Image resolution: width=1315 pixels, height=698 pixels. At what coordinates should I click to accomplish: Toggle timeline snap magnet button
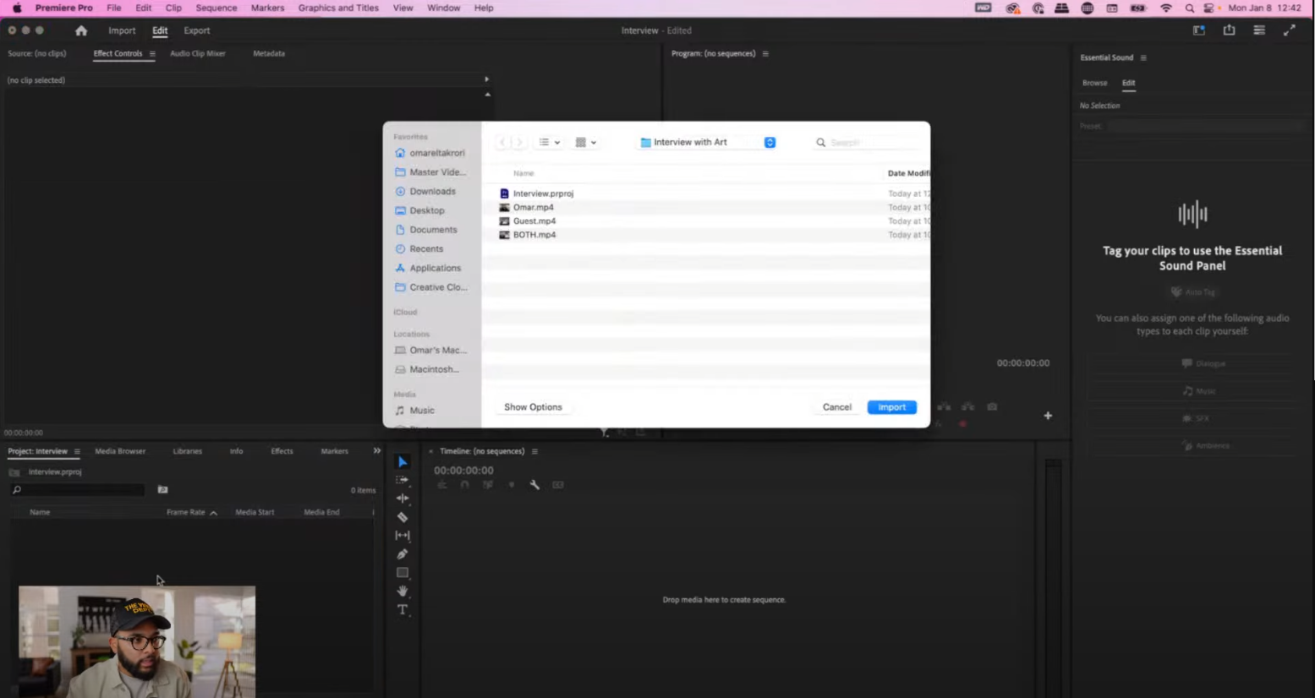[x=464, y=485]
